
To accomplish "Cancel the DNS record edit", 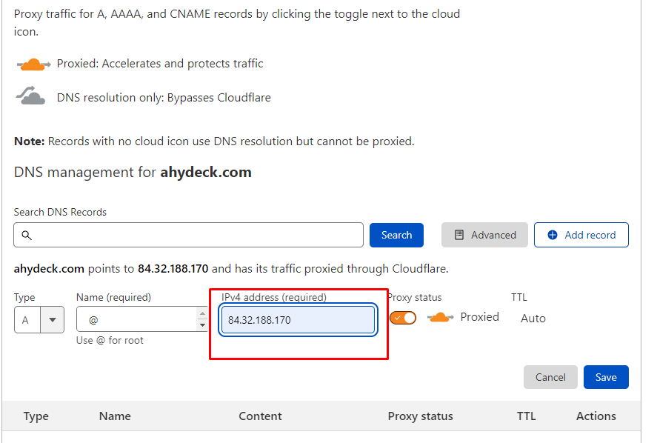I will pos(550,377).
